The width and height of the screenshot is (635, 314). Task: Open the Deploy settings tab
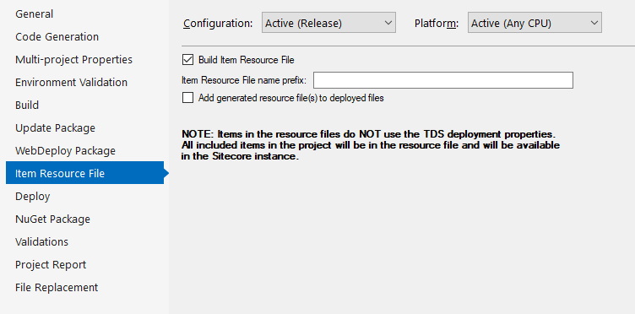[32, 196]
